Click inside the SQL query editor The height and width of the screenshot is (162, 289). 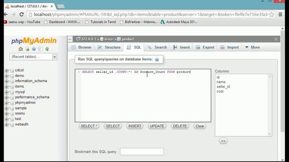click(143, 95)
